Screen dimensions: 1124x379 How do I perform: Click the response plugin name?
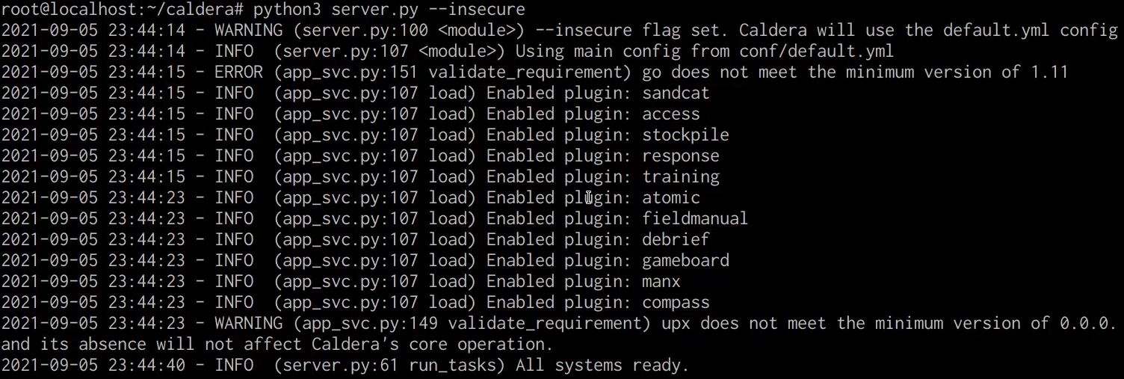click(x=680, y=156)
